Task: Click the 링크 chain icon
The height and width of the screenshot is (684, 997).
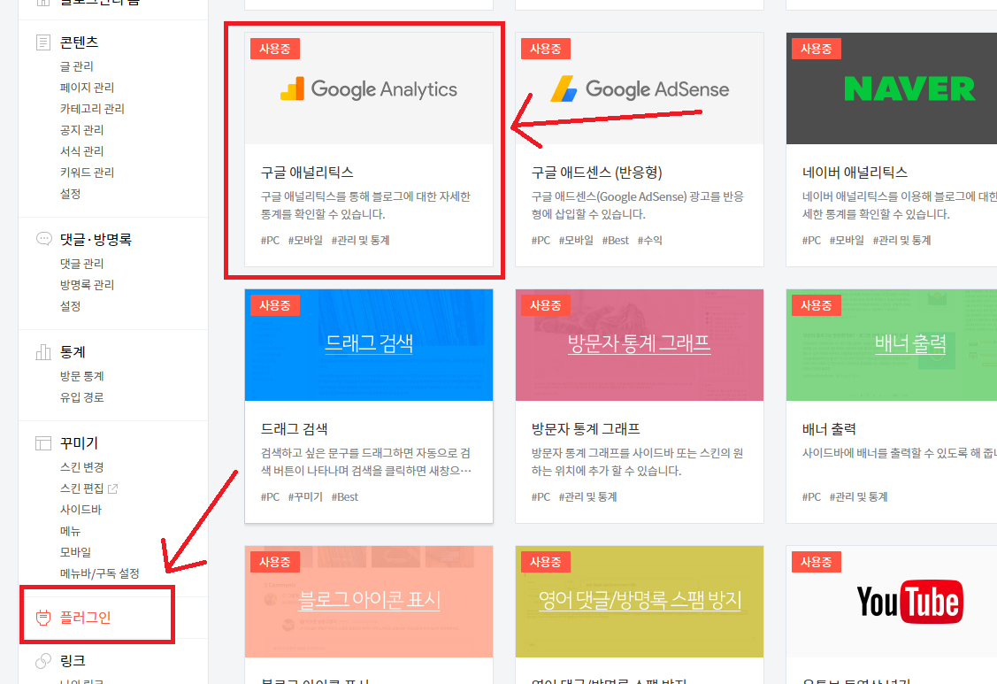Action: [43, 660]
